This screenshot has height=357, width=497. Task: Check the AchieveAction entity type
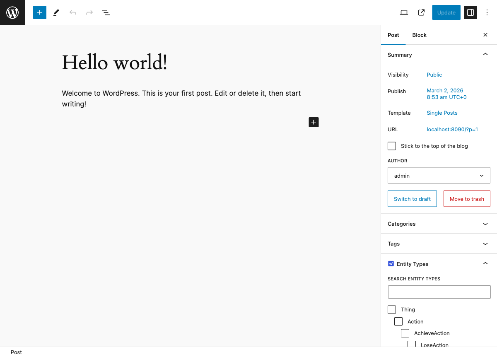pos(405,333)
